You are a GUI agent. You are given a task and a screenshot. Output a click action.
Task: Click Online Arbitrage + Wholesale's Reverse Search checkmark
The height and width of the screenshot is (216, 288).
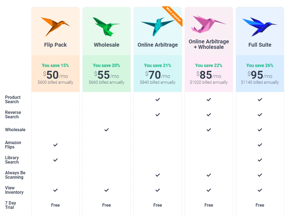pos(209,114)
